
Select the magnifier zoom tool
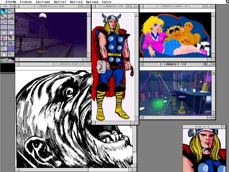11,43
